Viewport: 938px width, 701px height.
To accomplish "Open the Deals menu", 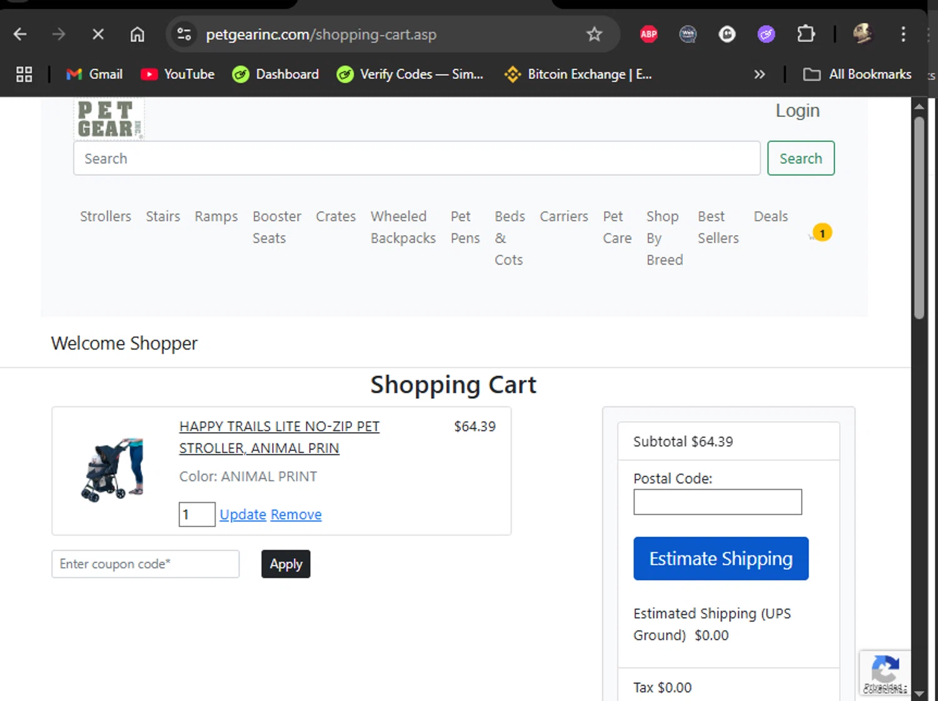I will click(770, 216).
